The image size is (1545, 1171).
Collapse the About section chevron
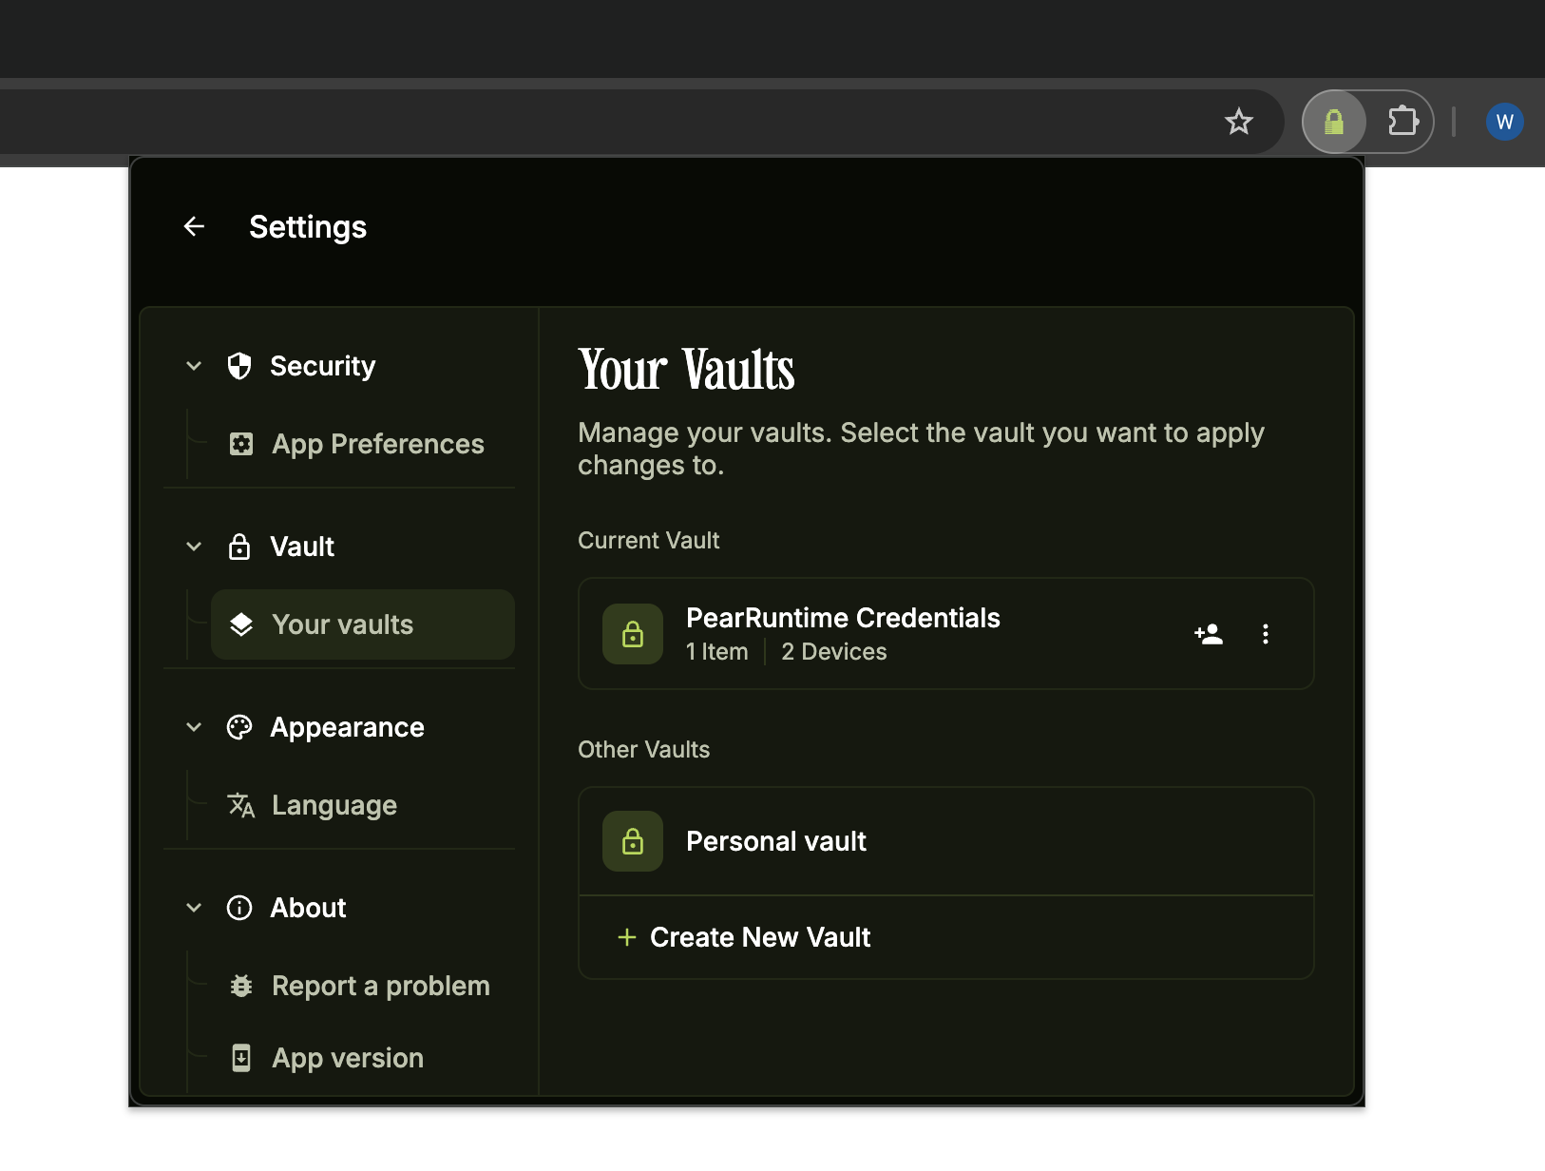click(194, 908)
